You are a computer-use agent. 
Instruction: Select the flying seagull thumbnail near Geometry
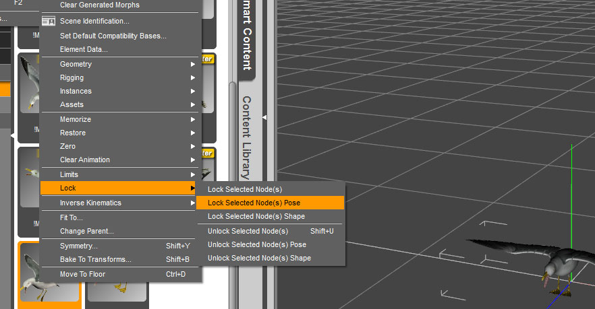coord(30,83)
